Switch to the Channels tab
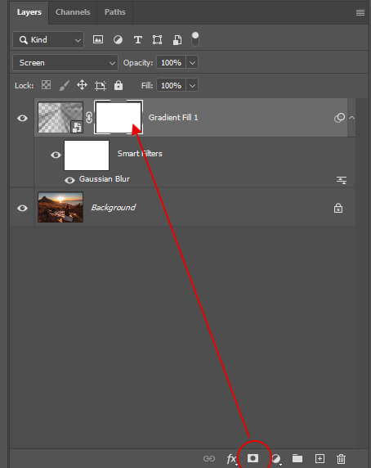 (73, 12)
